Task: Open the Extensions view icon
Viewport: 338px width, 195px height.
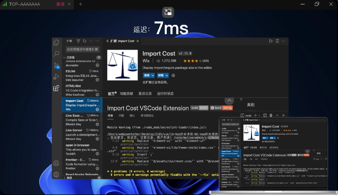Action: tap(56, 88)
